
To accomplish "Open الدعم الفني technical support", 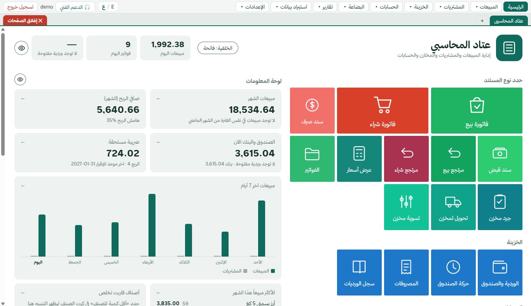I will coord(75,7).
